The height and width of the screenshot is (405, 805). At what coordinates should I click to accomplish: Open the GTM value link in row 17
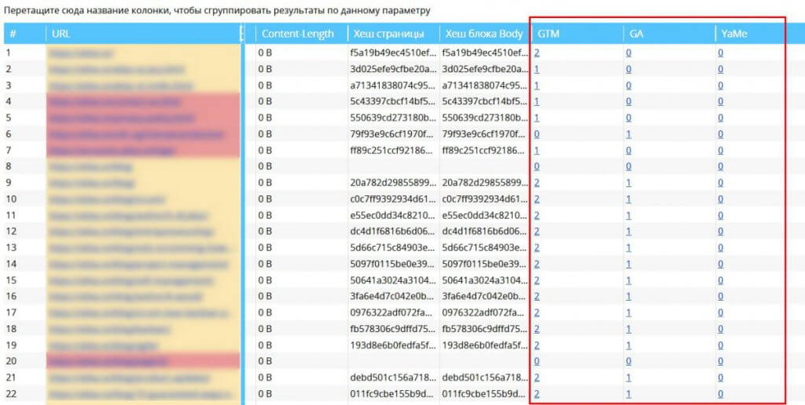click(537, 312)
